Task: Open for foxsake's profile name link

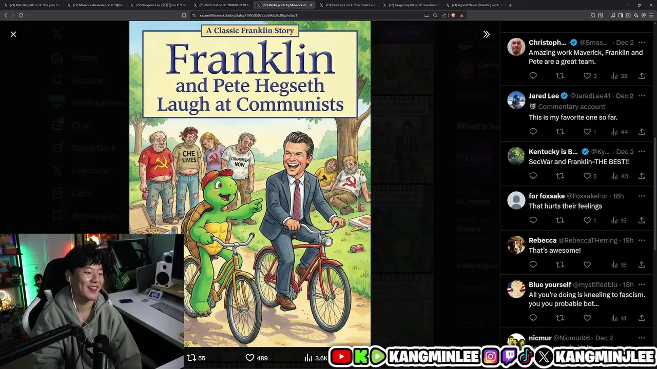Action: [547, 196]
